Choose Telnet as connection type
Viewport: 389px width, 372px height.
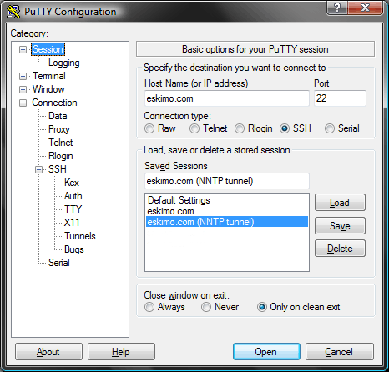click(x=194, y=128)
